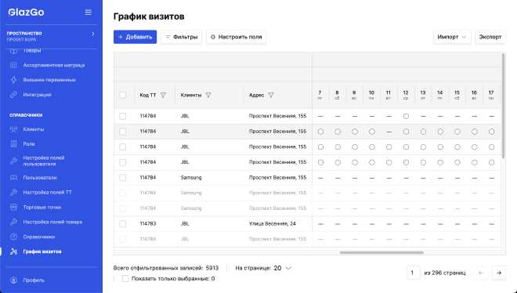Click the Профиль user icon
Screen dimensions: 517x293
click(13, 280)
